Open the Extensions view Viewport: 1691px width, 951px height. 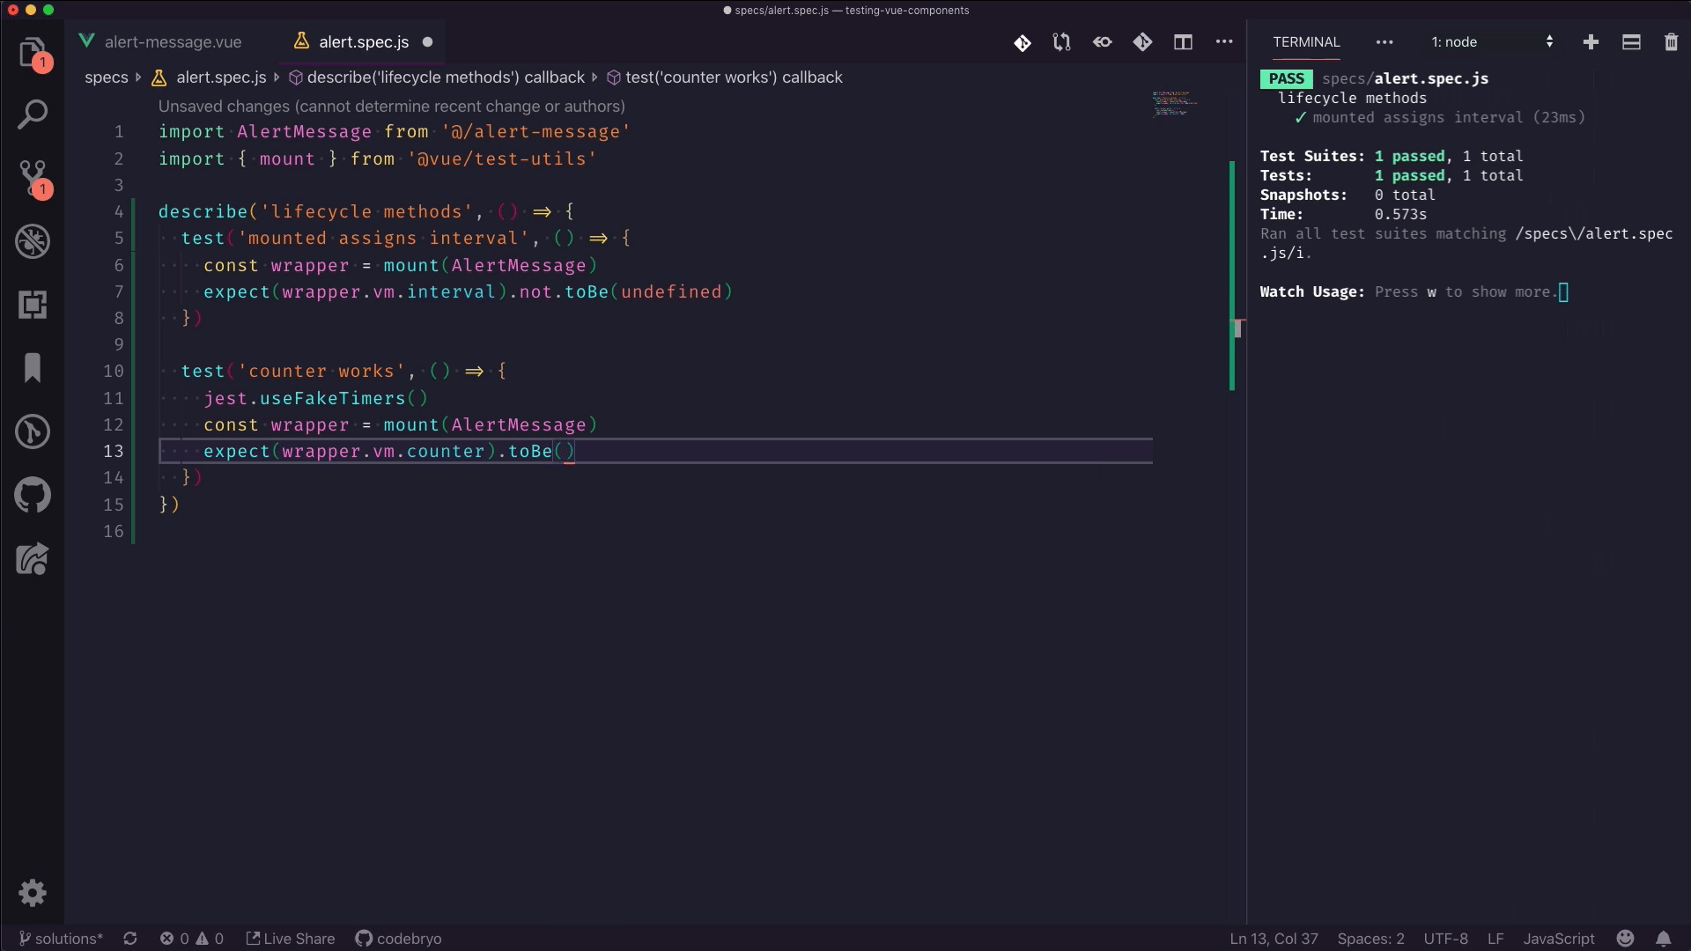coord(33,305)
